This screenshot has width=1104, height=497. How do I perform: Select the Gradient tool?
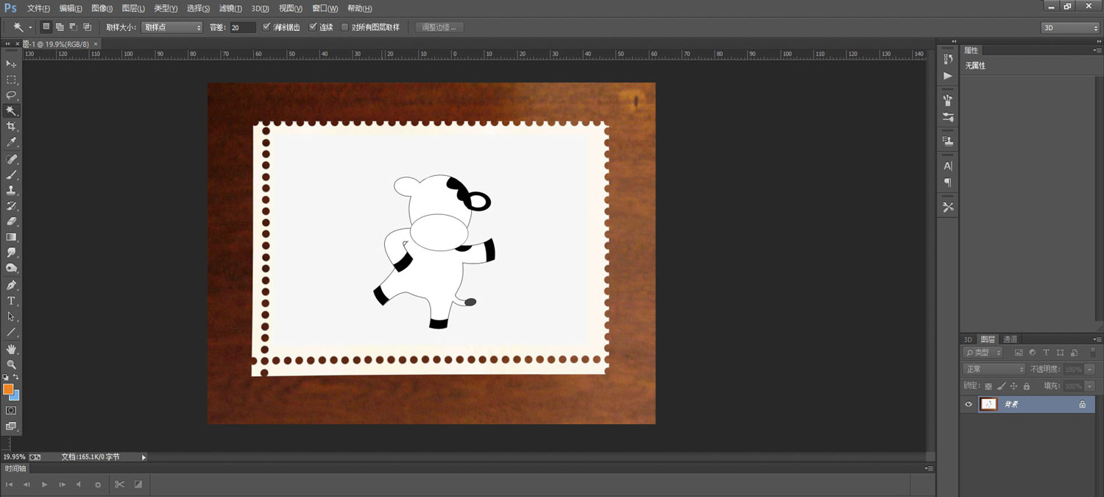(x=11, y=237)
